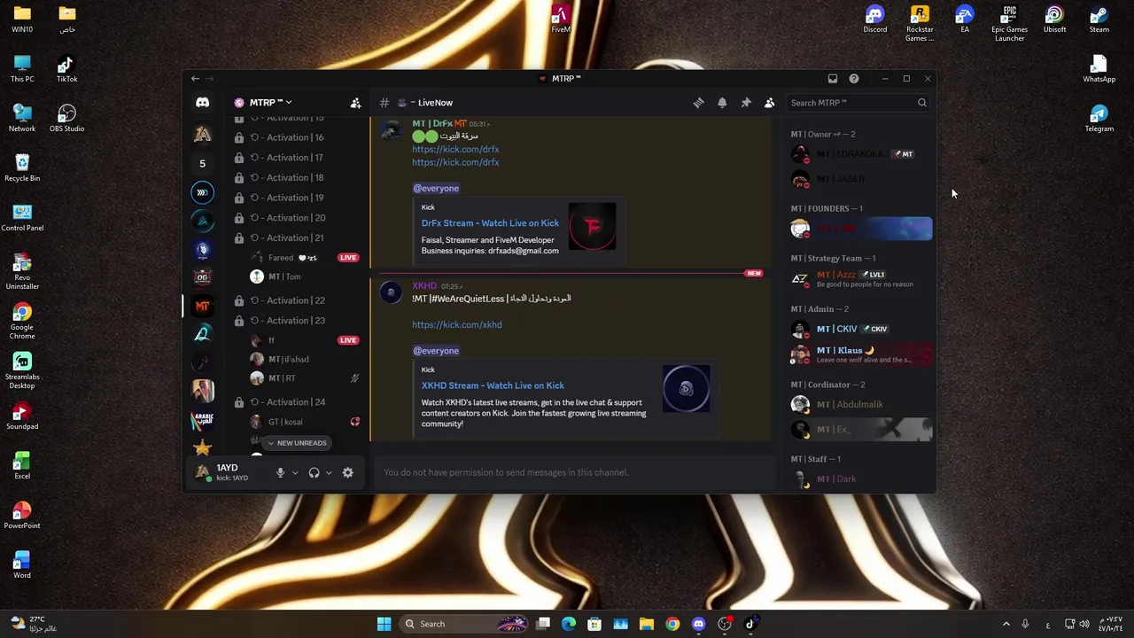
Task: Open notification settings bell icon
Action: [722, 103]
